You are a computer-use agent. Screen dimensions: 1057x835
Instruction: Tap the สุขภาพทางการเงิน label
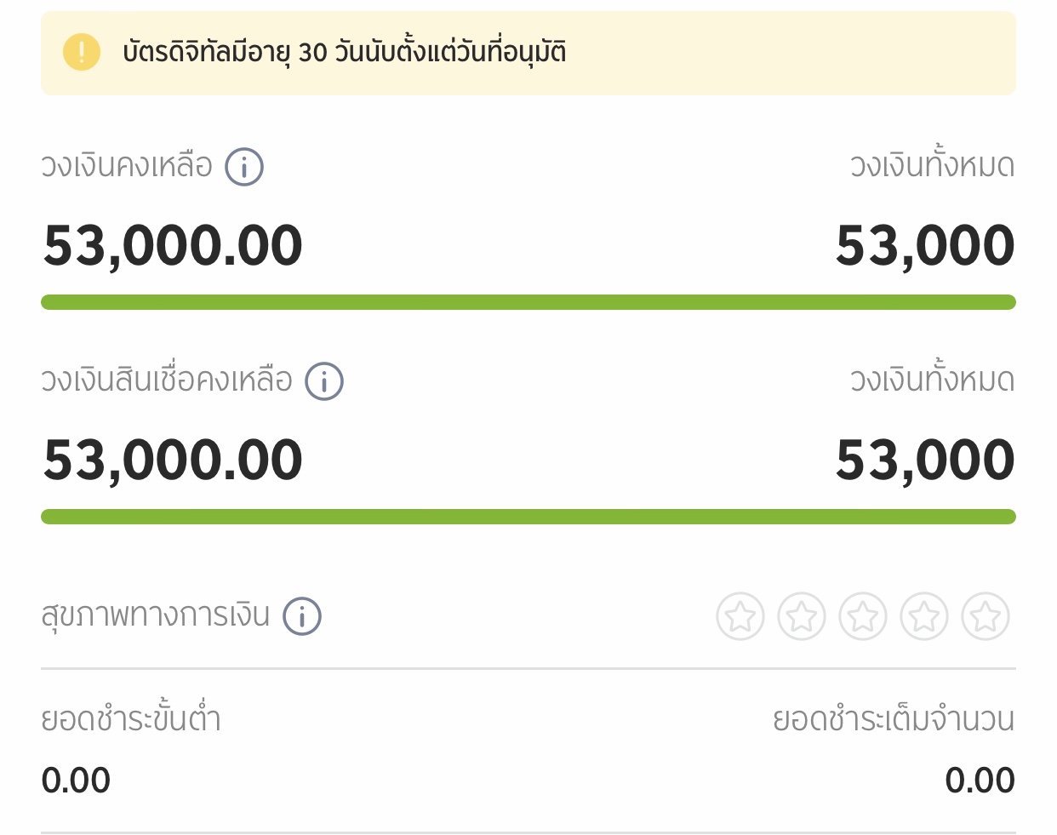156,615
